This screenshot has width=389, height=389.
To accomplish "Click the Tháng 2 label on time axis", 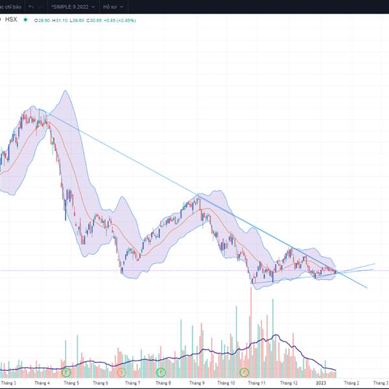I will pyautogui.click(x=351, y=383).
